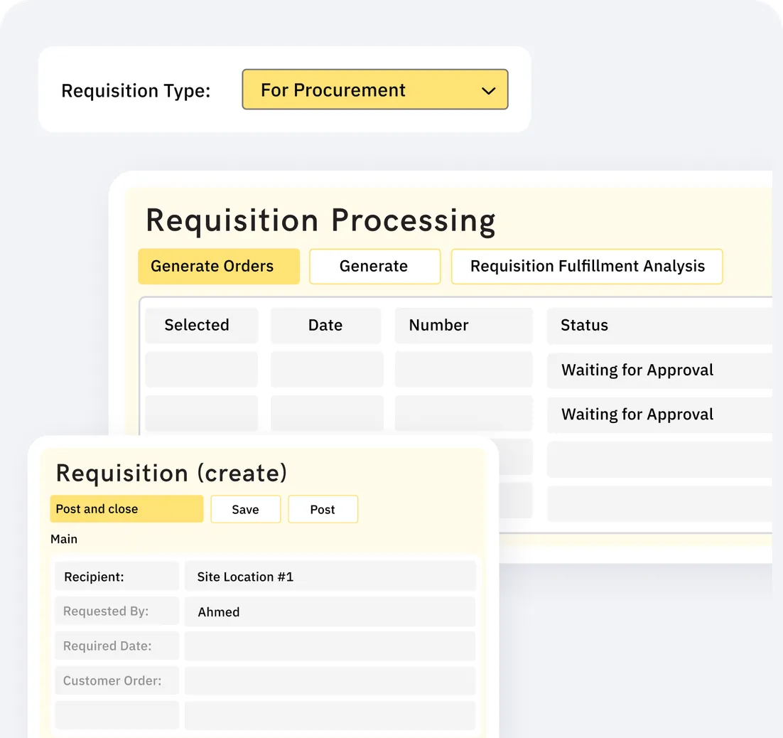Screen dimensions: 783x738
Task: Click the empty Required Date field
Action: (x=330, y=646)
